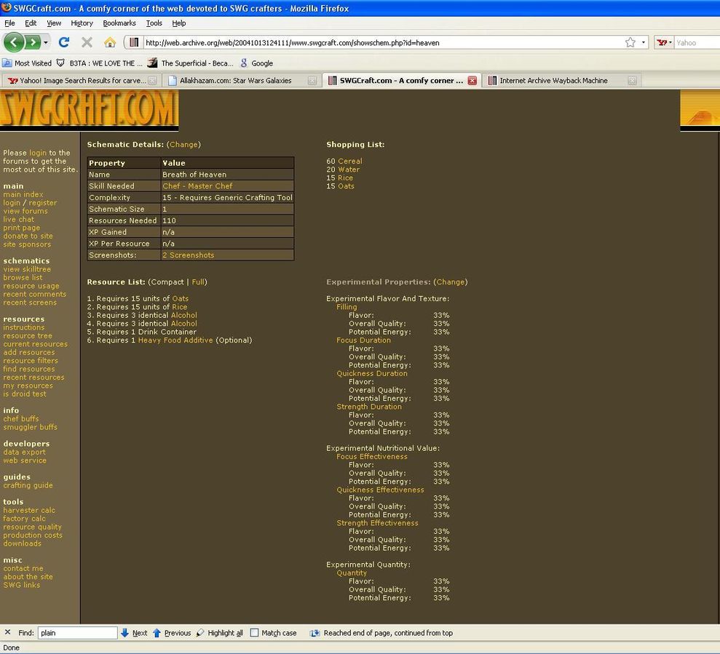Switch to Internet Archive Wayback Machine tab

[553, 81]
